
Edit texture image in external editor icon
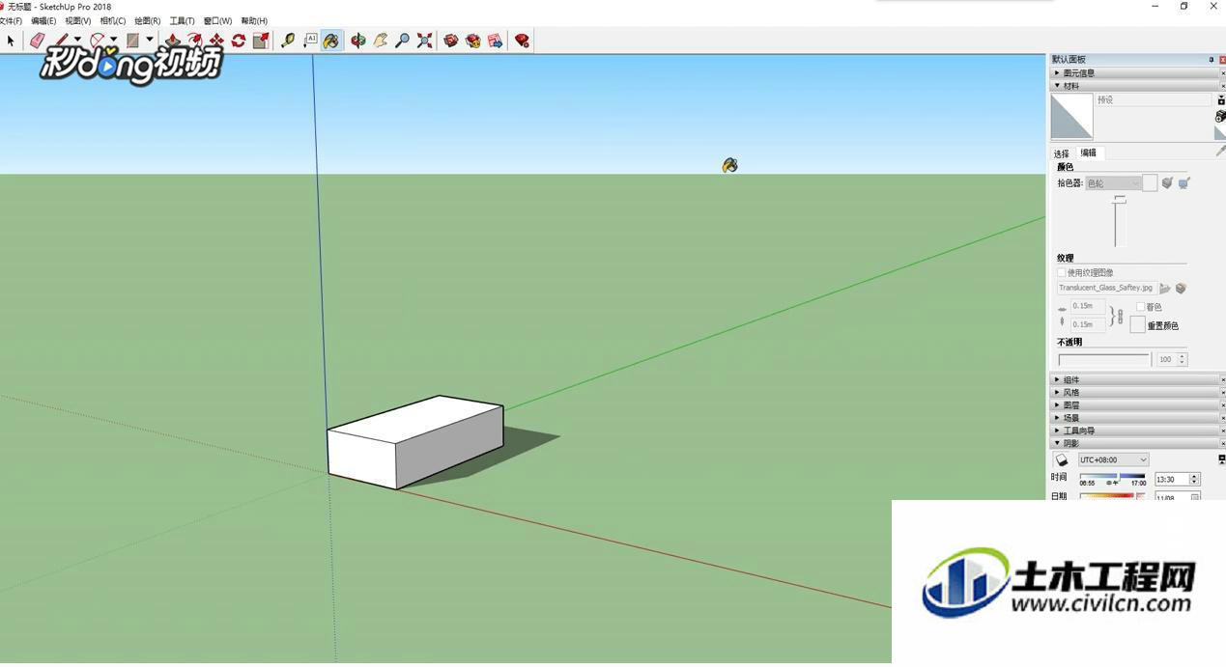pos(1182,289)
